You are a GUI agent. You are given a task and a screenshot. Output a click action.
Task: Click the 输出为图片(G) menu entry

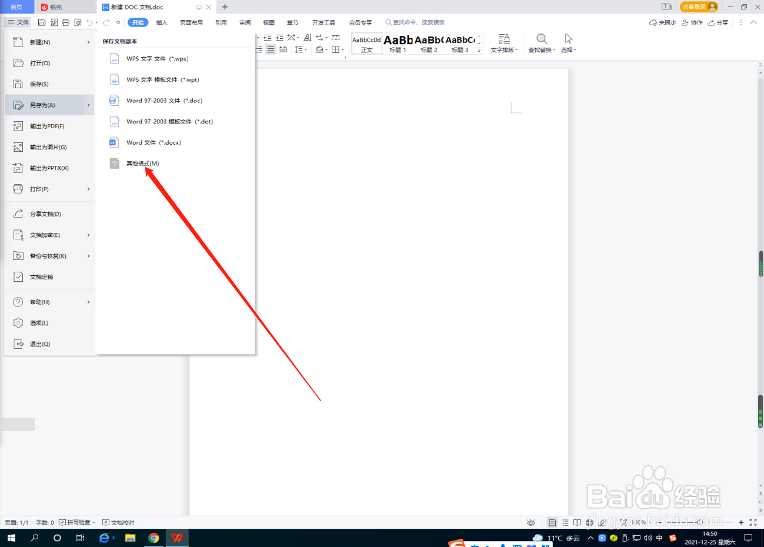tap(50, 147)
